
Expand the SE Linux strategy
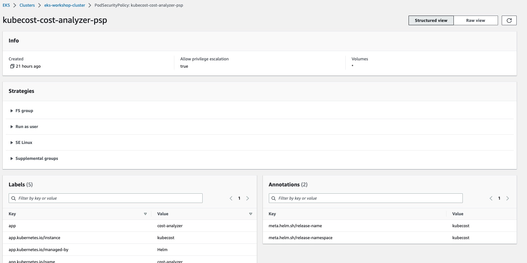21,143
